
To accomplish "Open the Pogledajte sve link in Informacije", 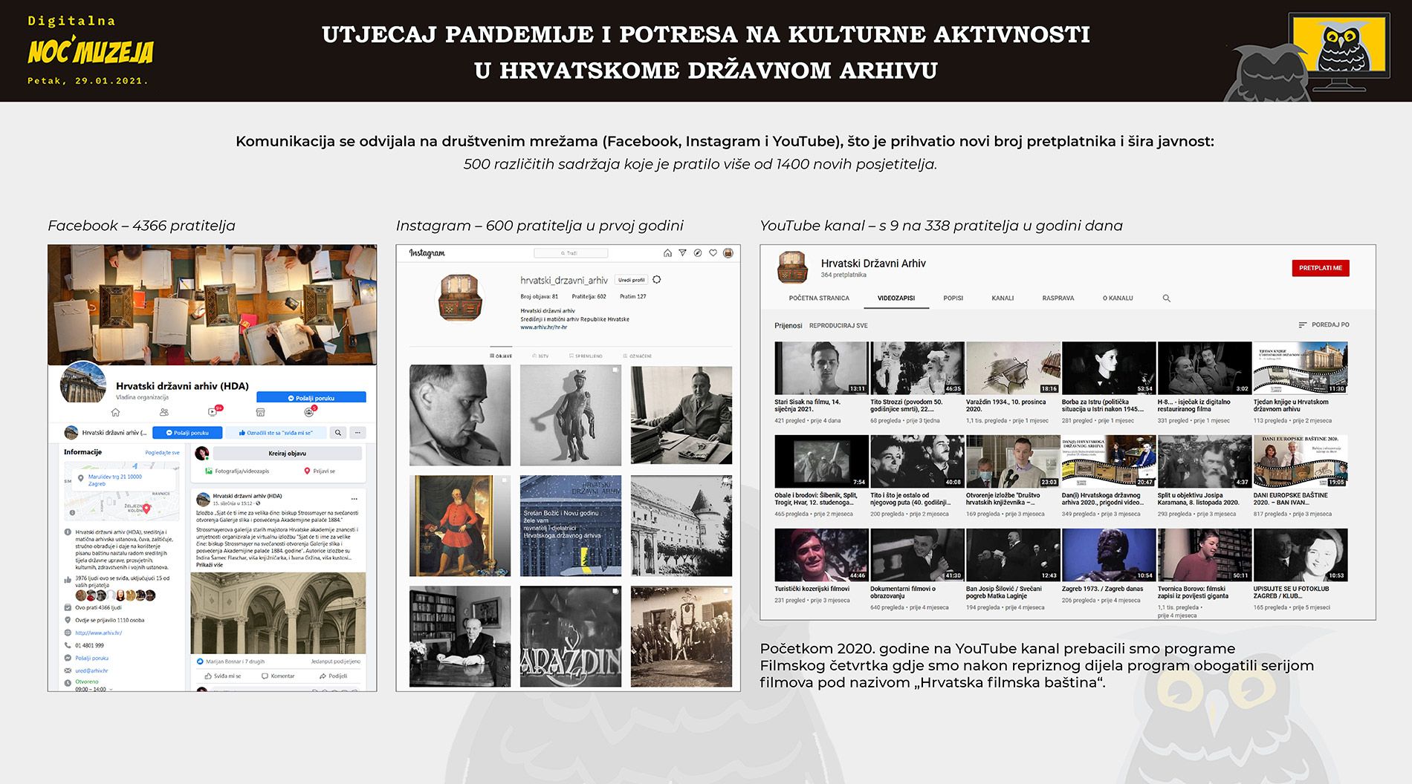I will (162, 452).
